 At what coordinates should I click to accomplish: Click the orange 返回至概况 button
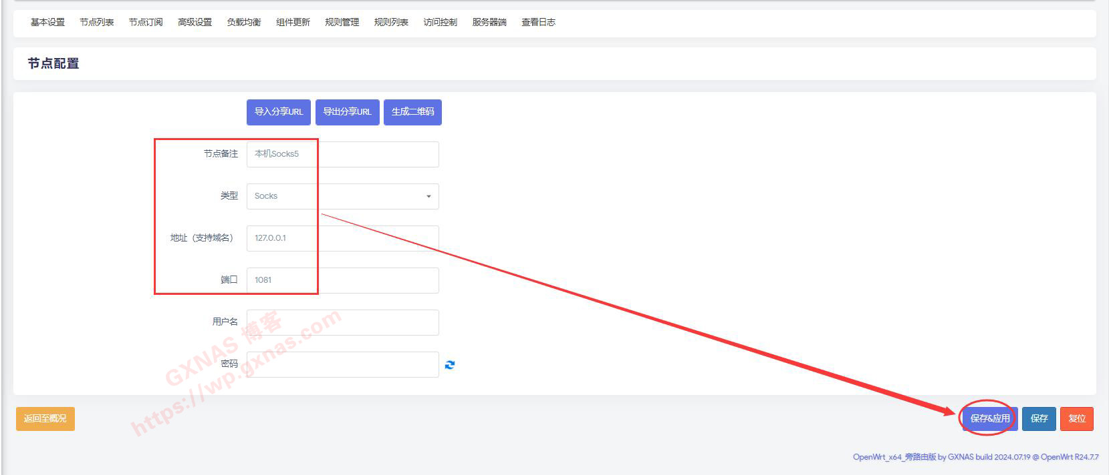45,418
